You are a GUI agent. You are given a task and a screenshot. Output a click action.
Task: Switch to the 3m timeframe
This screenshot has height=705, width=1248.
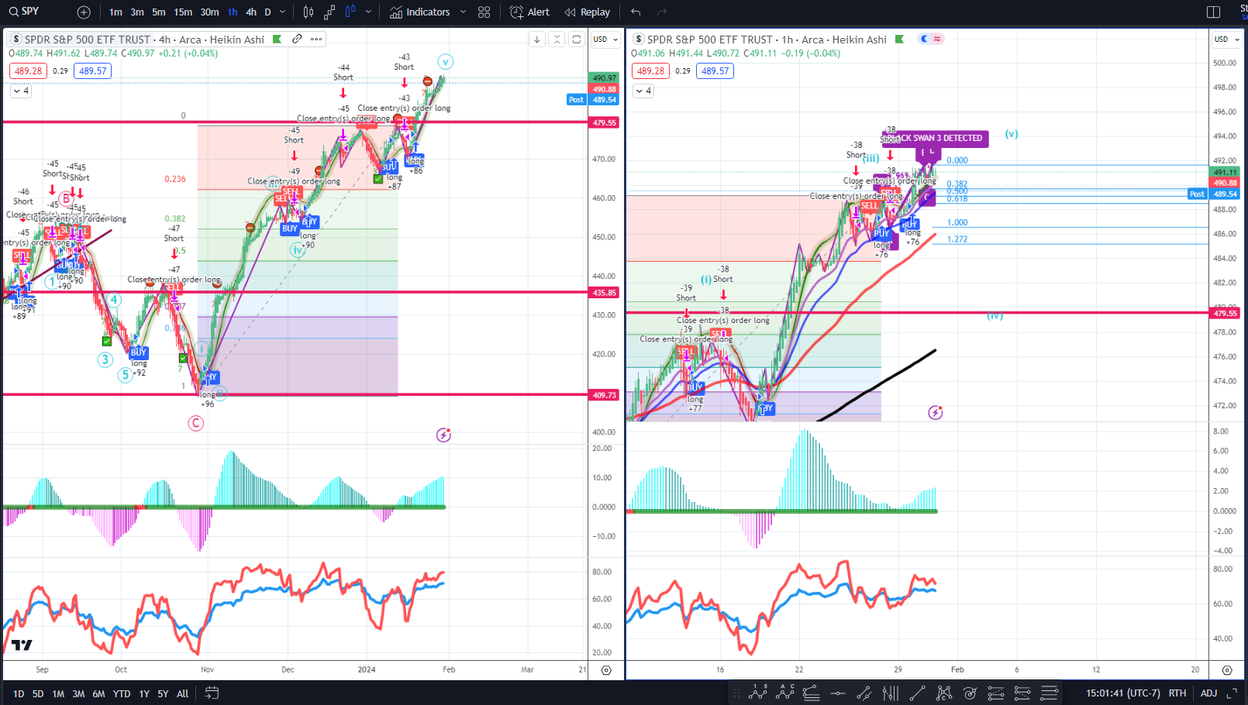point(137,12)
